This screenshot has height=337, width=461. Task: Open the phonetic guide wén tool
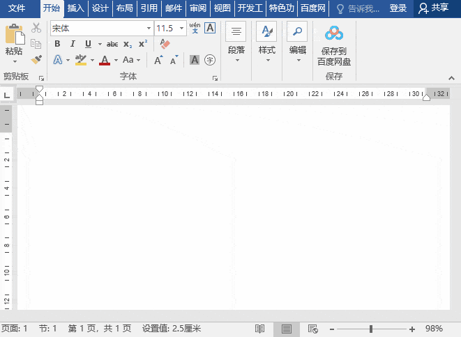pos(195,28)
